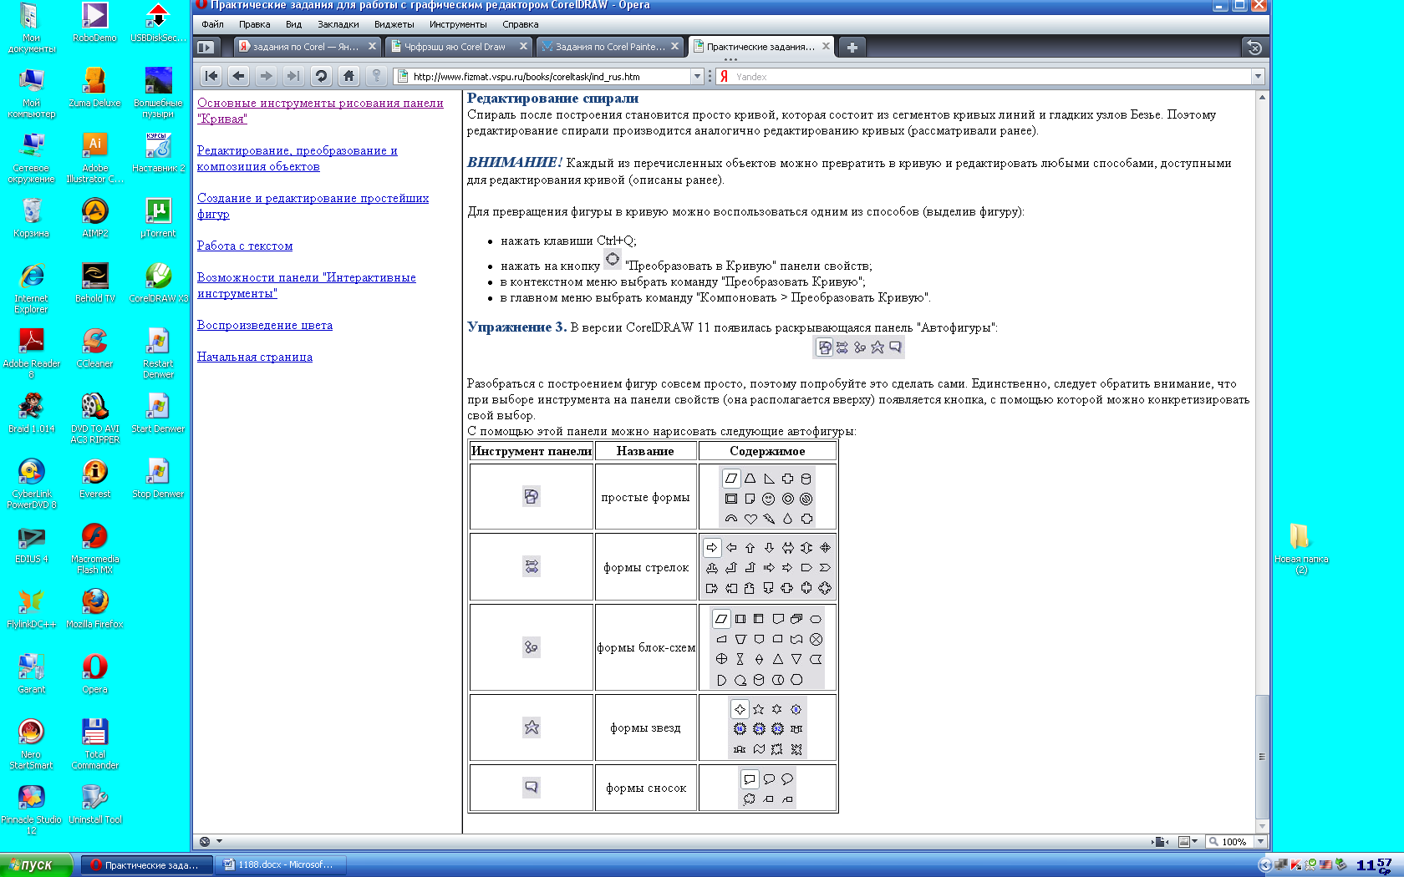
Task: Open the 'Воспроизведение цвета' link
Action: 265,325
